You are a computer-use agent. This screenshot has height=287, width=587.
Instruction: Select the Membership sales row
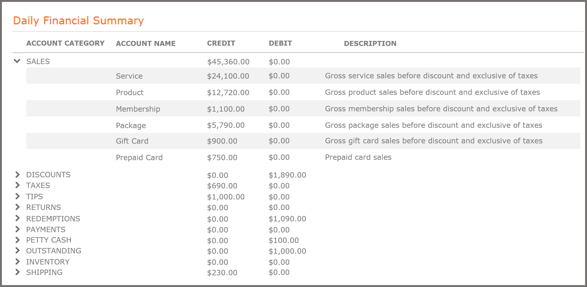pos(138,109)
